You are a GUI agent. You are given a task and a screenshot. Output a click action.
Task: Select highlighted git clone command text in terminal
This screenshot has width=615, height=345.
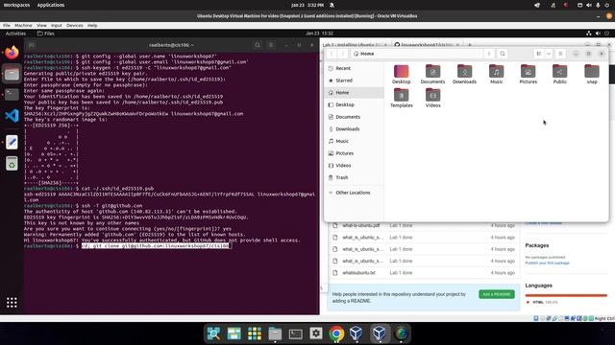[x=156, y=245]
